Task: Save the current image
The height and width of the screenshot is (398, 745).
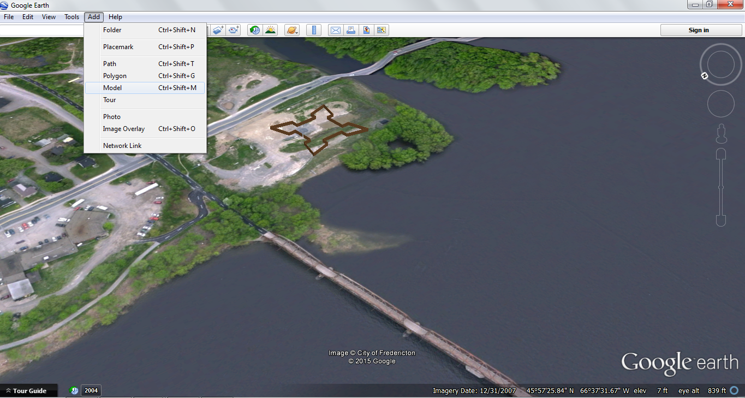Action: coord(366,30)
